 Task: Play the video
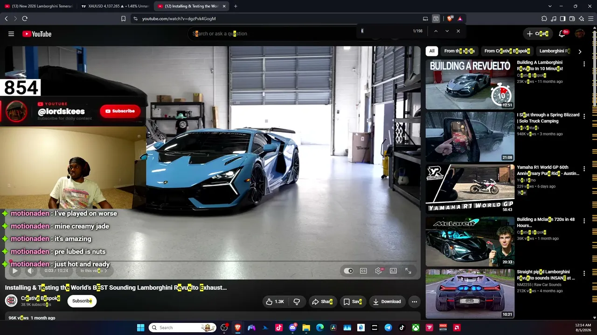tap(14, 271)
